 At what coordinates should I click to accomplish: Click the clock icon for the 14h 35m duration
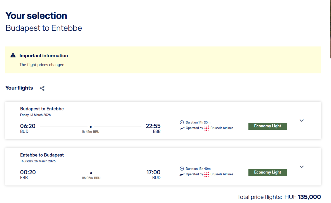click(x=181, y=122)
